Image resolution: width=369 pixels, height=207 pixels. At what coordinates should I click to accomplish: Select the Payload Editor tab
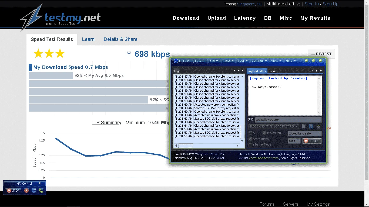click(257, 71)
